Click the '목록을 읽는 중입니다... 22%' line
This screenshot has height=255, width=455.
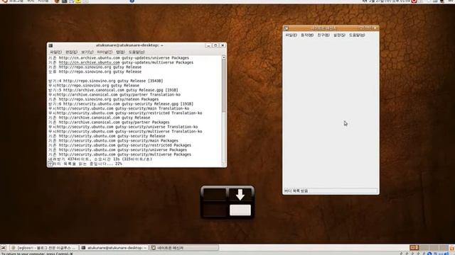coord(85,164)
